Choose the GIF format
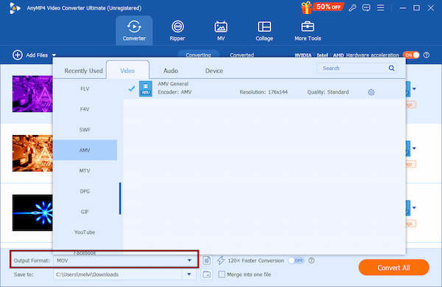Screen dimensions: 442x287 pyautogui.click(x=85, y=212)
